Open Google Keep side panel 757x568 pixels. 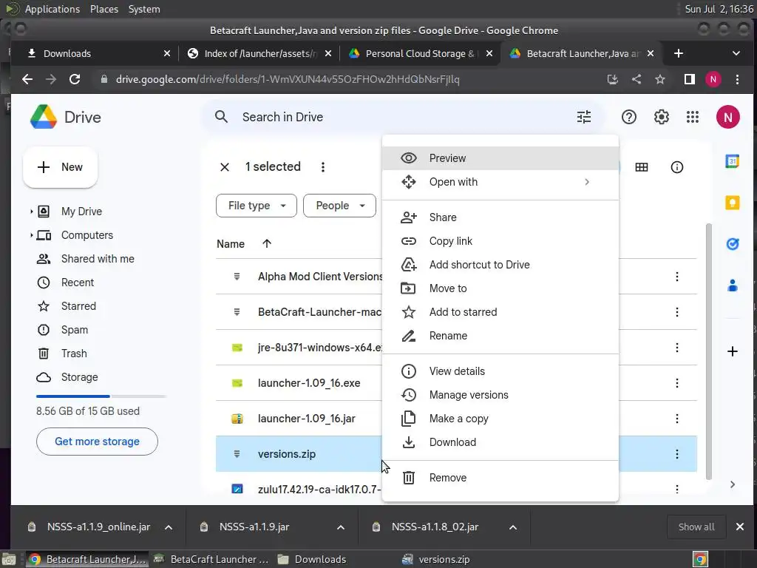(732, 203)
